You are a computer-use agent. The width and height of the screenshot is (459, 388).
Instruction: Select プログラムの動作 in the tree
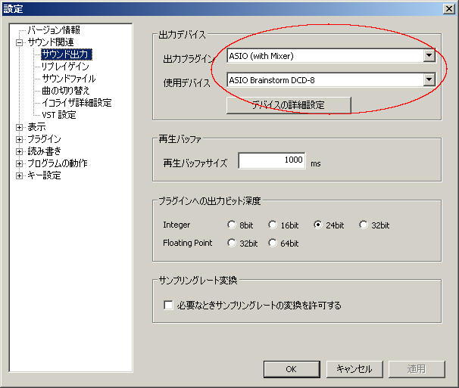coord(58,163)
